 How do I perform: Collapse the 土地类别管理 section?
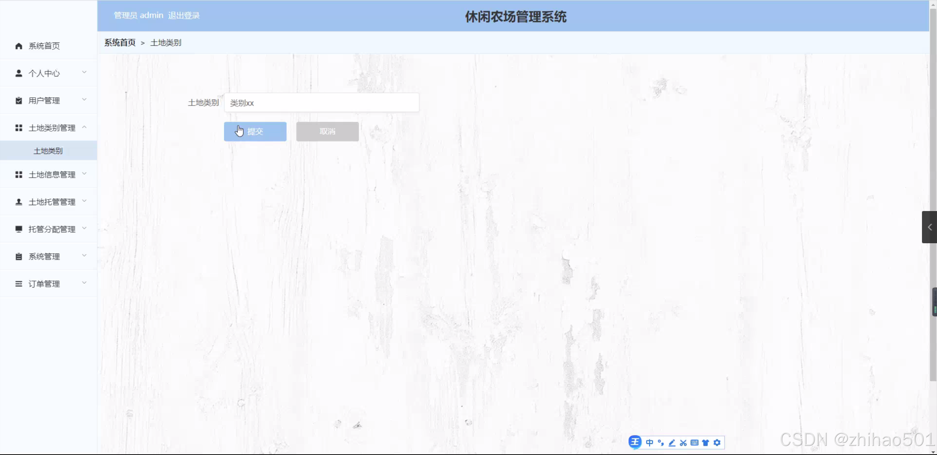84,127
